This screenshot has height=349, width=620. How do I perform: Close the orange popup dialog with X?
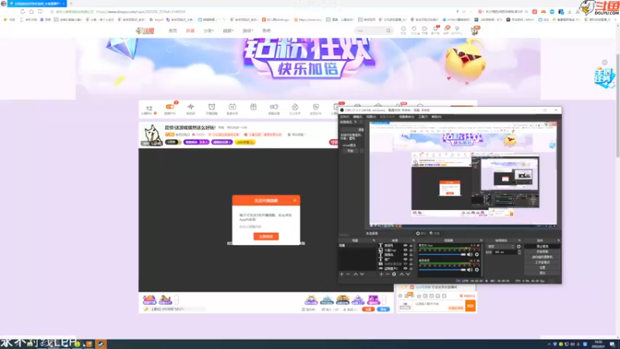(x=294, y=200)
